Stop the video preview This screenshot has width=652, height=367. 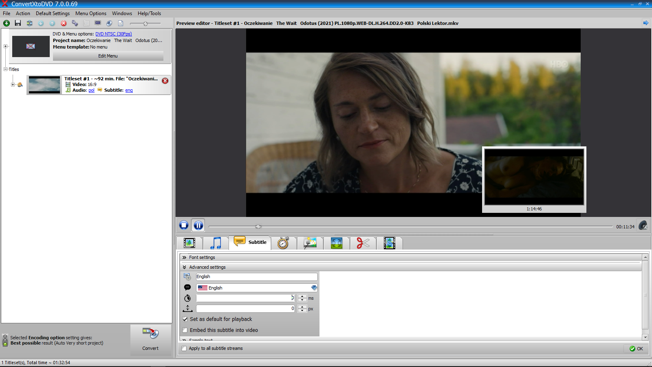184,225
